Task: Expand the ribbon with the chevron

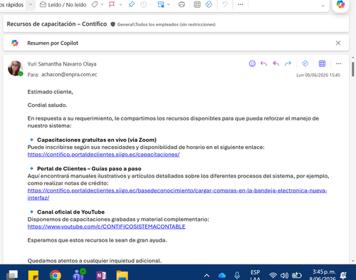Action: pos(323,6)
